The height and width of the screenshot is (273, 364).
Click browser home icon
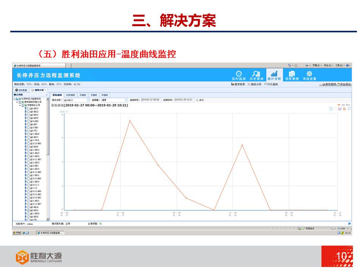[289, 66]
